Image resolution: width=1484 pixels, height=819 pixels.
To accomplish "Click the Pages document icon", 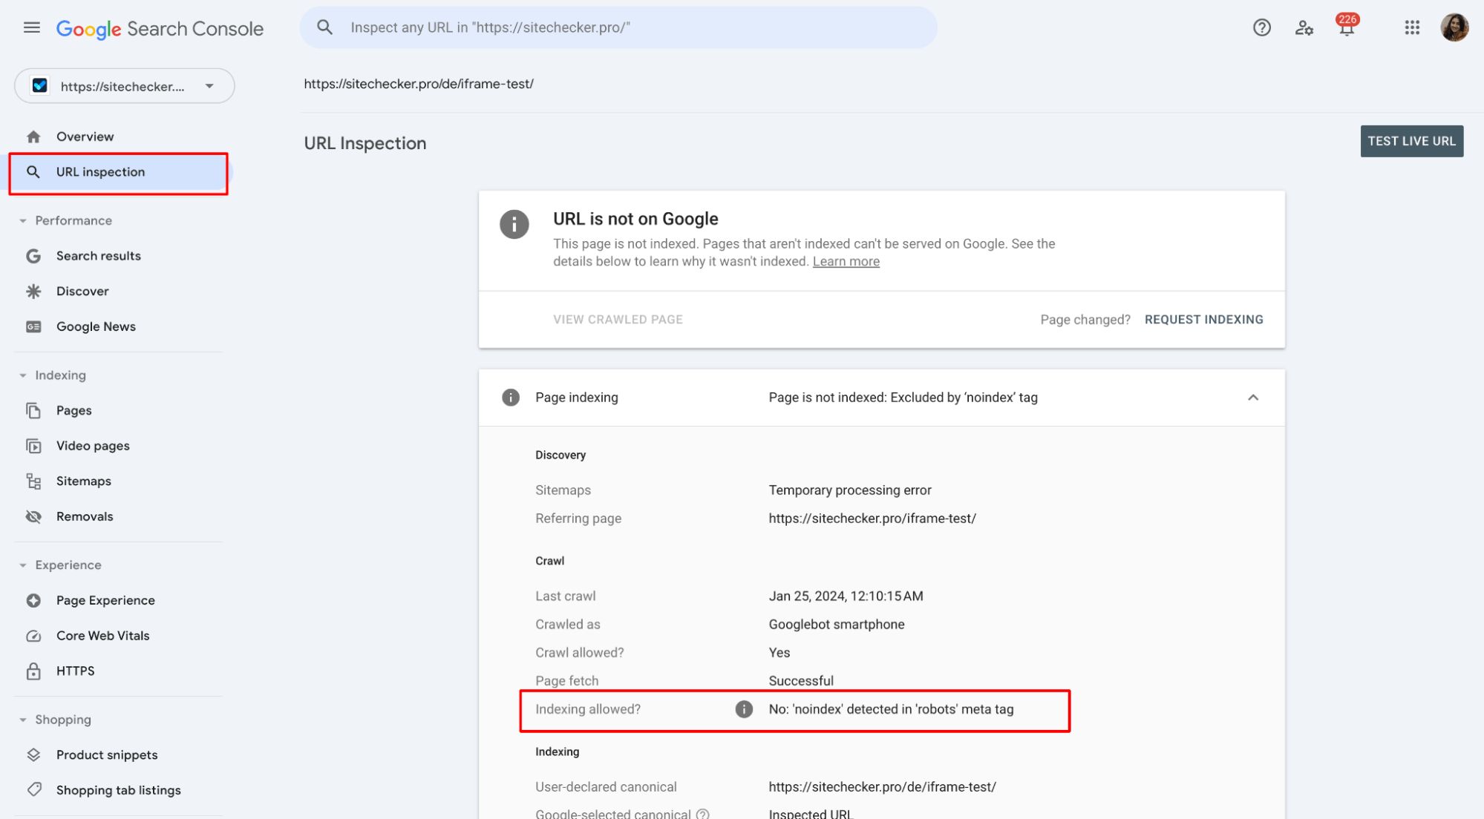I will point(33,410).
